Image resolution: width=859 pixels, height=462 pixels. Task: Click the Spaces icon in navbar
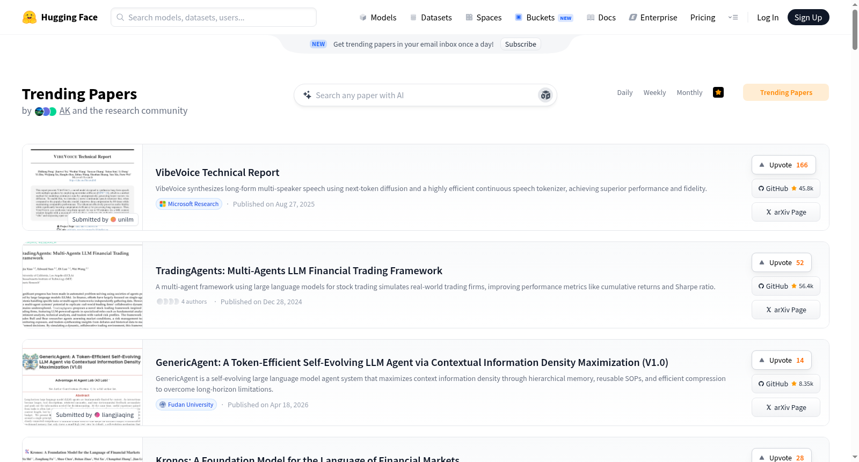click(x=469, y=17)
